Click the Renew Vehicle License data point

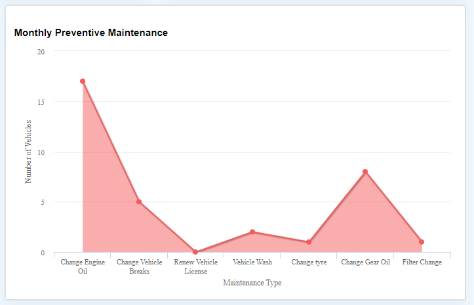[195, 252]
